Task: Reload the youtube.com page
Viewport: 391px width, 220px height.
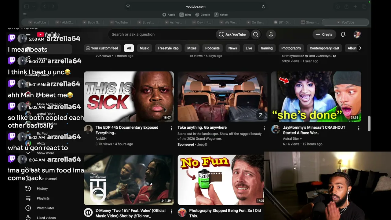Action: 263,6
